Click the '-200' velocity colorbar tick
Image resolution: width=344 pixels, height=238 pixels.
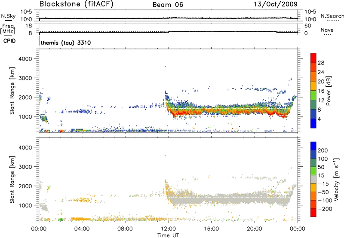coord(326,209)
